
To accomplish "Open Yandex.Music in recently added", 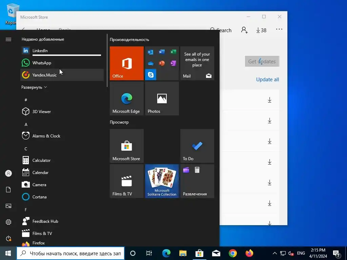I will (62, 75).
